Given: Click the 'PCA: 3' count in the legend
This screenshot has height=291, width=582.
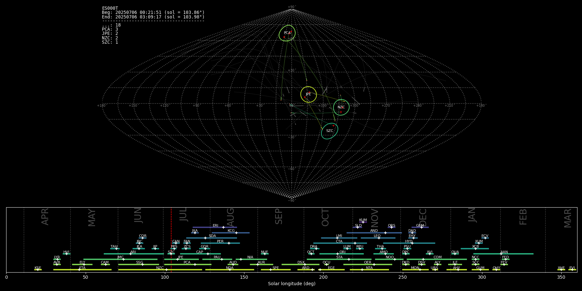Looking at the screenshot, I should (x=110, y=29).
